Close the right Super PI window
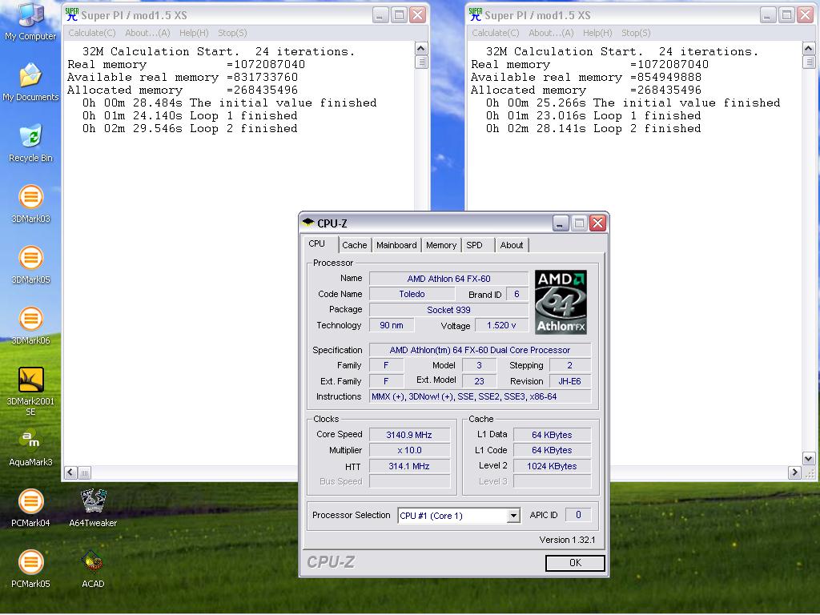This screenshot has width=820, height=615. pos(806,15)
